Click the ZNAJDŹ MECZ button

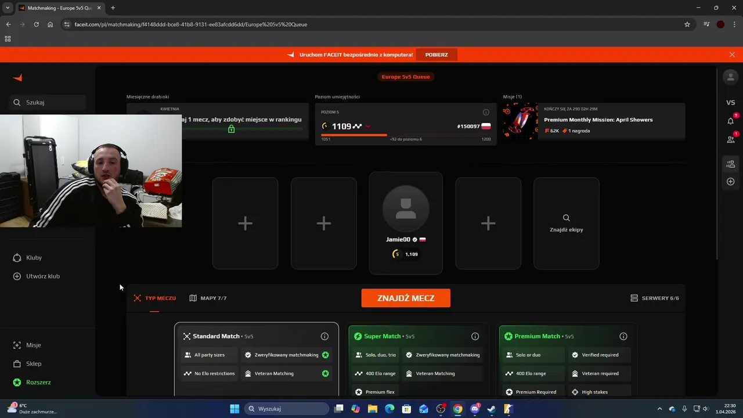(406, 298)
